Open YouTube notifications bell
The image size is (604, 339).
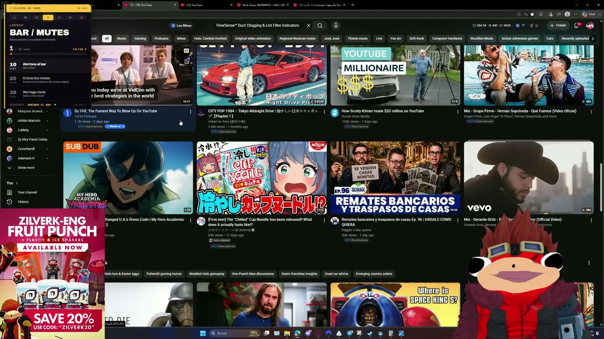point(576,25)
